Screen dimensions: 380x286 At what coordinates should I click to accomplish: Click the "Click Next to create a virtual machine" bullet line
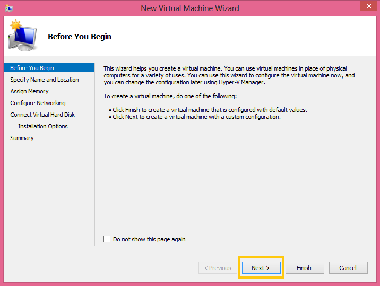point(195,117)
